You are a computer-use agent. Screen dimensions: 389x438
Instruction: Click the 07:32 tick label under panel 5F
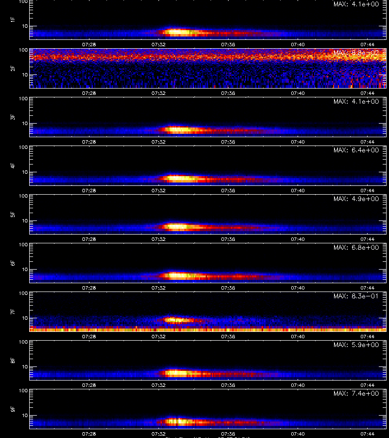click(x=159, y=239)
